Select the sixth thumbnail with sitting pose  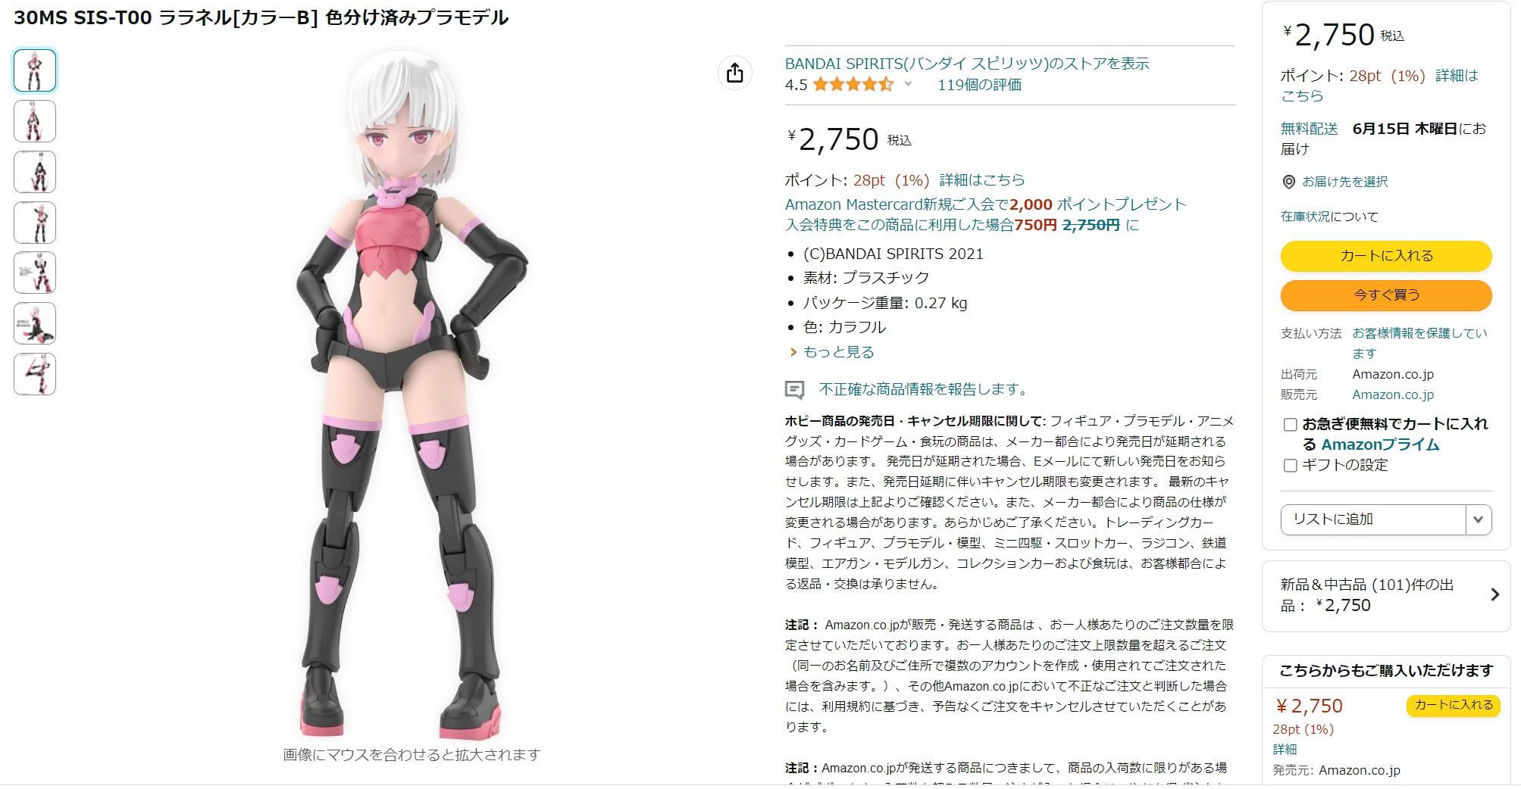35,323
